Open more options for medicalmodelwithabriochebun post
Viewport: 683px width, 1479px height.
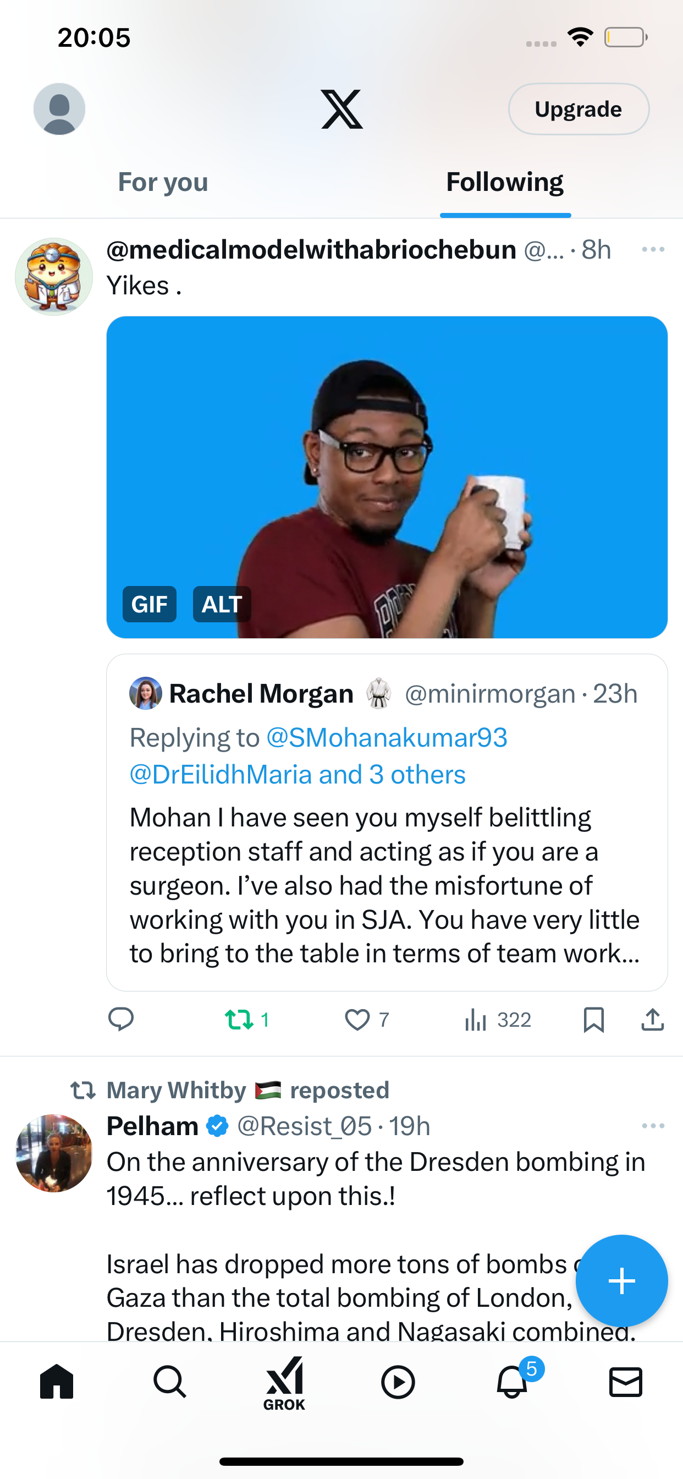pos(653,249)
